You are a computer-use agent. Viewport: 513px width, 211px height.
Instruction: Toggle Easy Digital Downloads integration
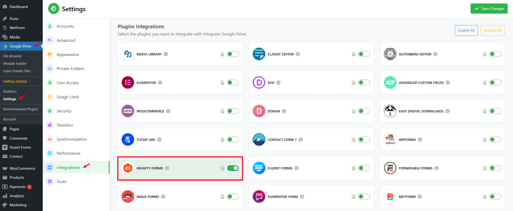[495, 111]
